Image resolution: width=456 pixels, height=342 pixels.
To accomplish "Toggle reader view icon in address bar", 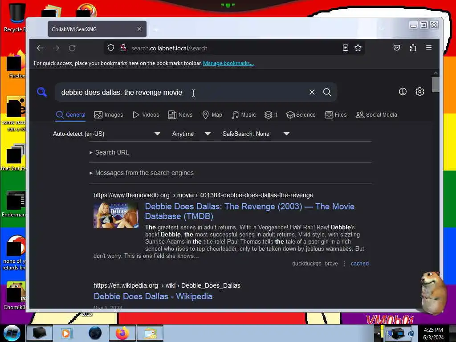I will 345,48.
